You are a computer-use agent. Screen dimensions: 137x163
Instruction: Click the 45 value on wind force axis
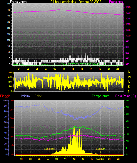[x=9, y=10]
